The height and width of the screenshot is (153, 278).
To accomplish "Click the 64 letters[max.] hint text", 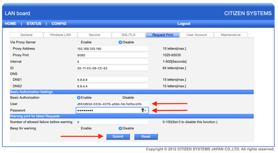I will 174,68.
